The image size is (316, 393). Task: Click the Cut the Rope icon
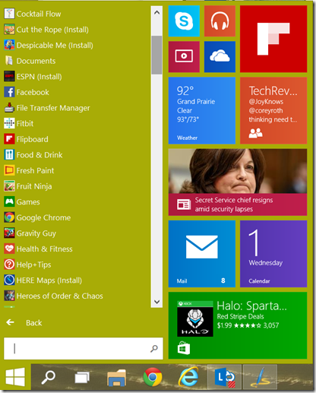click(9, 30)
